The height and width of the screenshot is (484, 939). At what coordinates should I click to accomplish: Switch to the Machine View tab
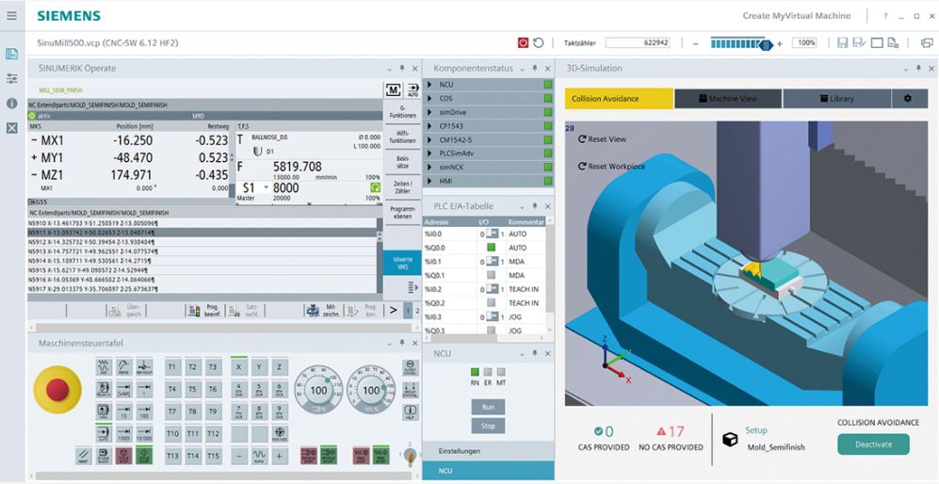[x=727, y=99]
